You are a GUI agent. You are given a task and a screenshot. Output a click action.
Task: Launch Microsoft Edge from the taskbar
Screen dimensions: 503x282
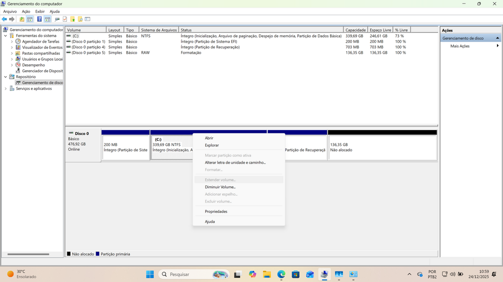point(281,274)
